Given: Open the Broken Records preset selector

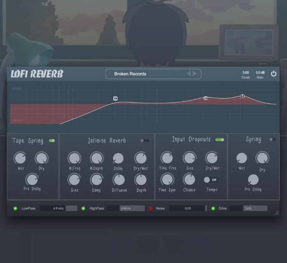Looking at the screenshot, I should tap(153, 74).
